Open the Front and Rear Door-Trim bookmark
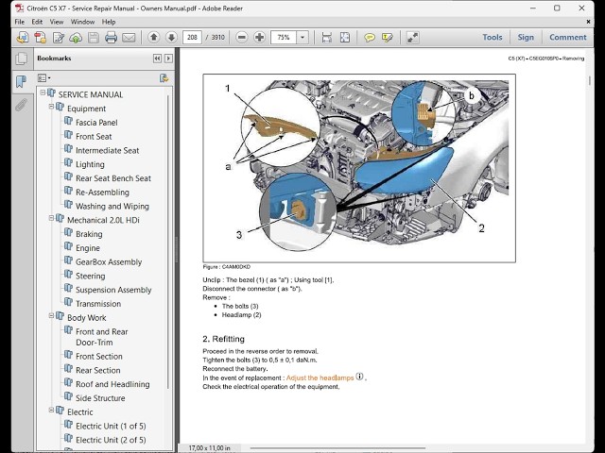Screen dimensions: 605x453 point(101,337)
